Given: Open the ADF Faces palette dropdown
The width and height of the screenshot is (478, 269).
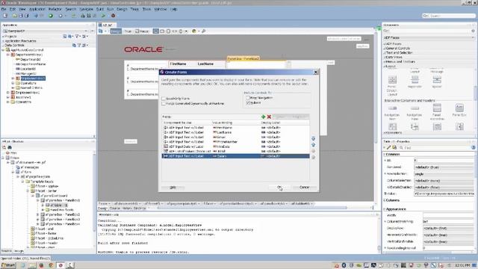Looking at the screenshot, I should [x=473, y=37].
